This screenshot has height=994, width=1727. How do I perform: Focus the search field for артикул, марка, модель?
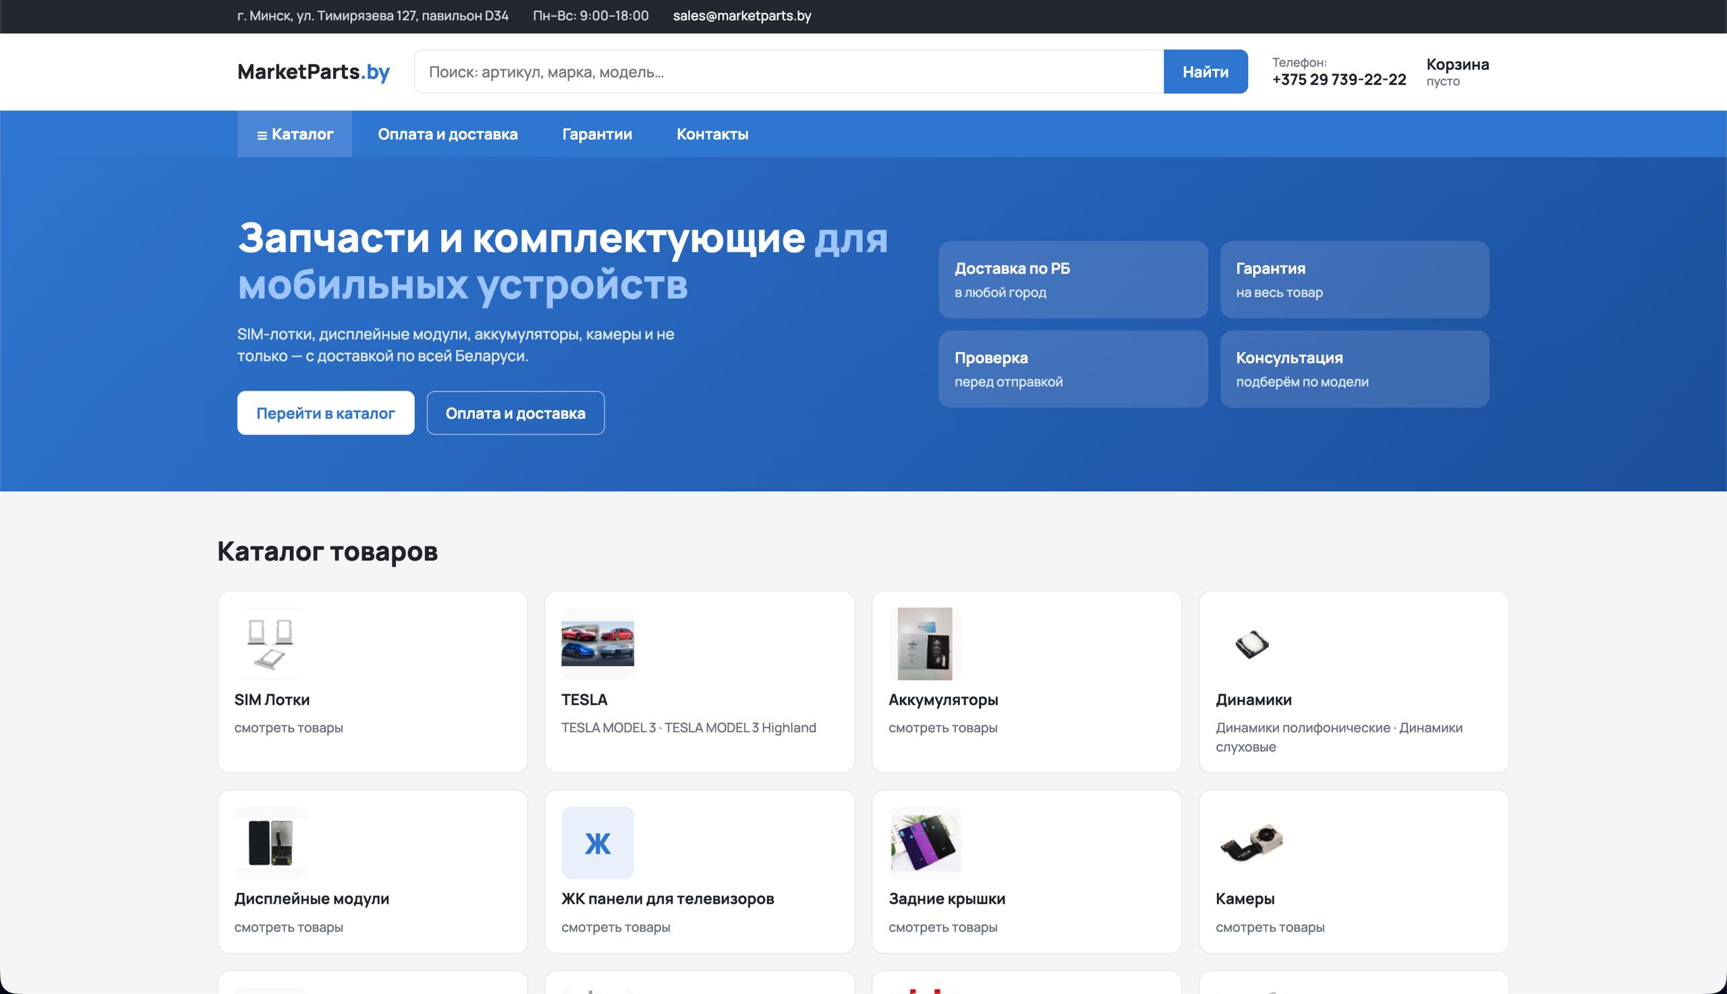tap(789, 72)
